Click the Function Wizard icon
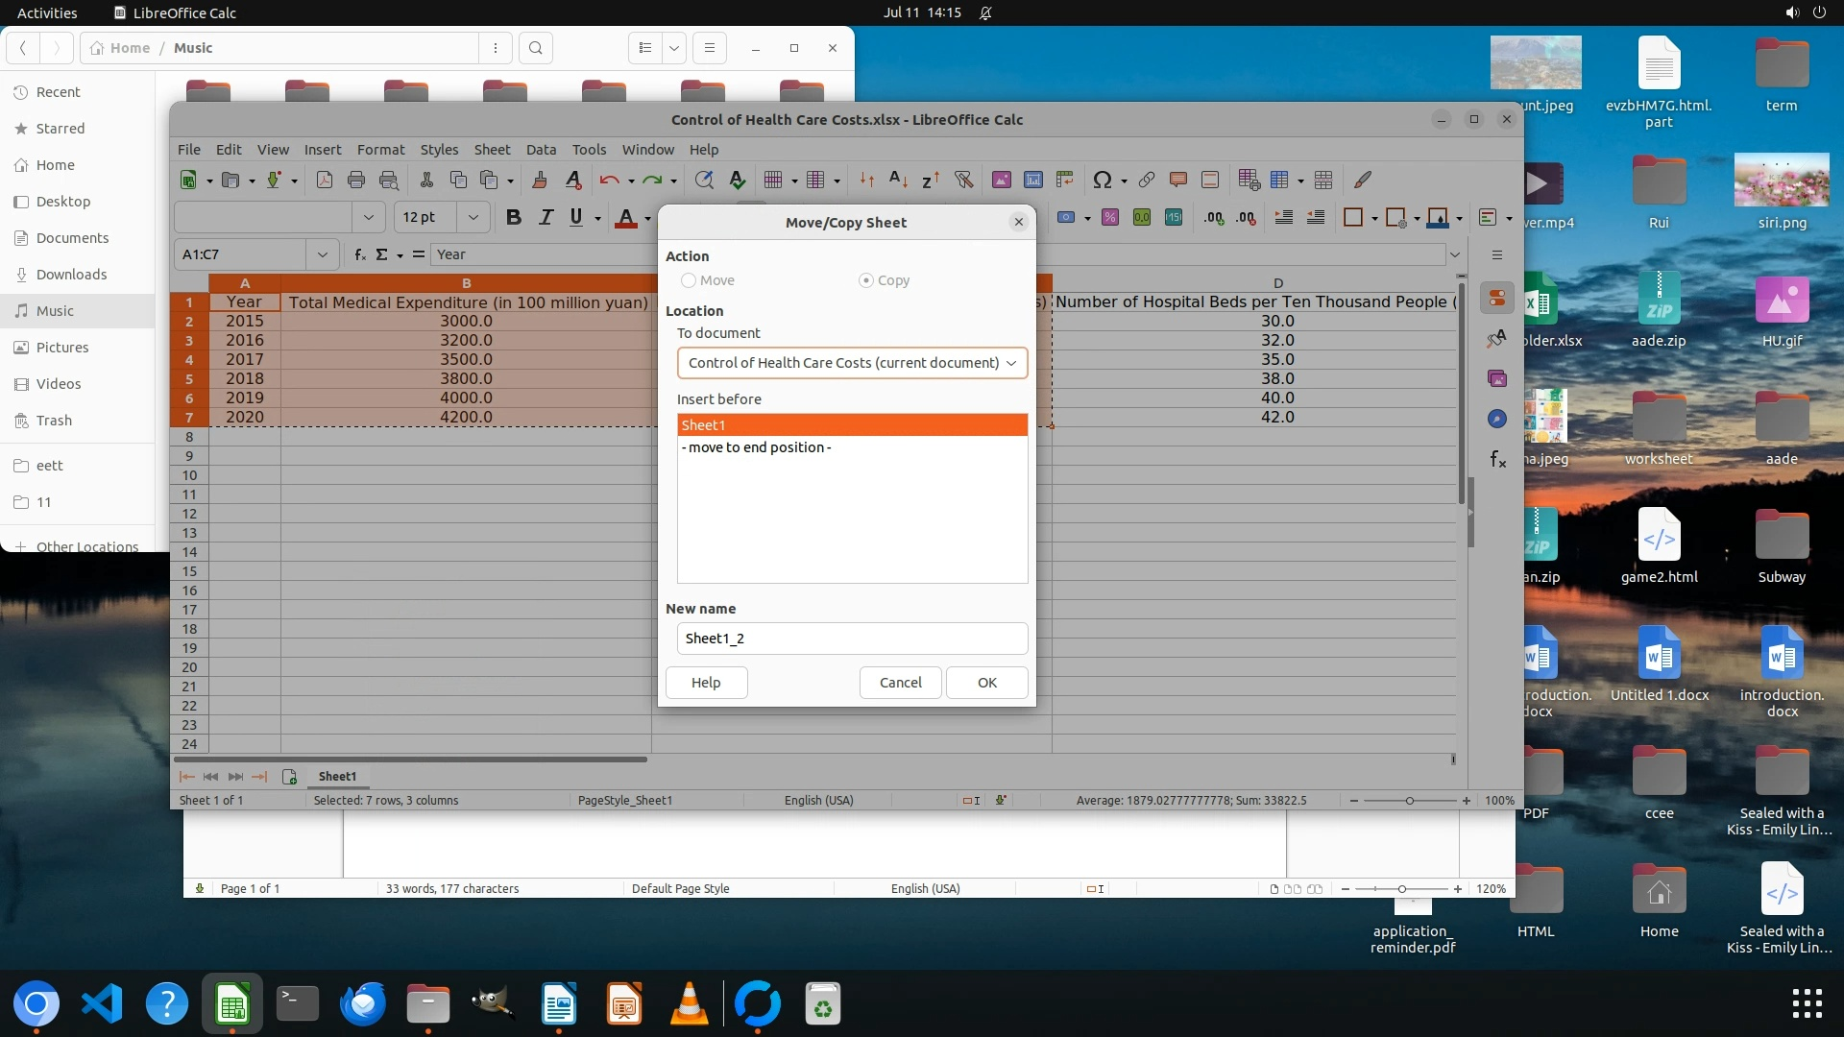Viewport: 1844px width, 1037px height. (360, 254)
